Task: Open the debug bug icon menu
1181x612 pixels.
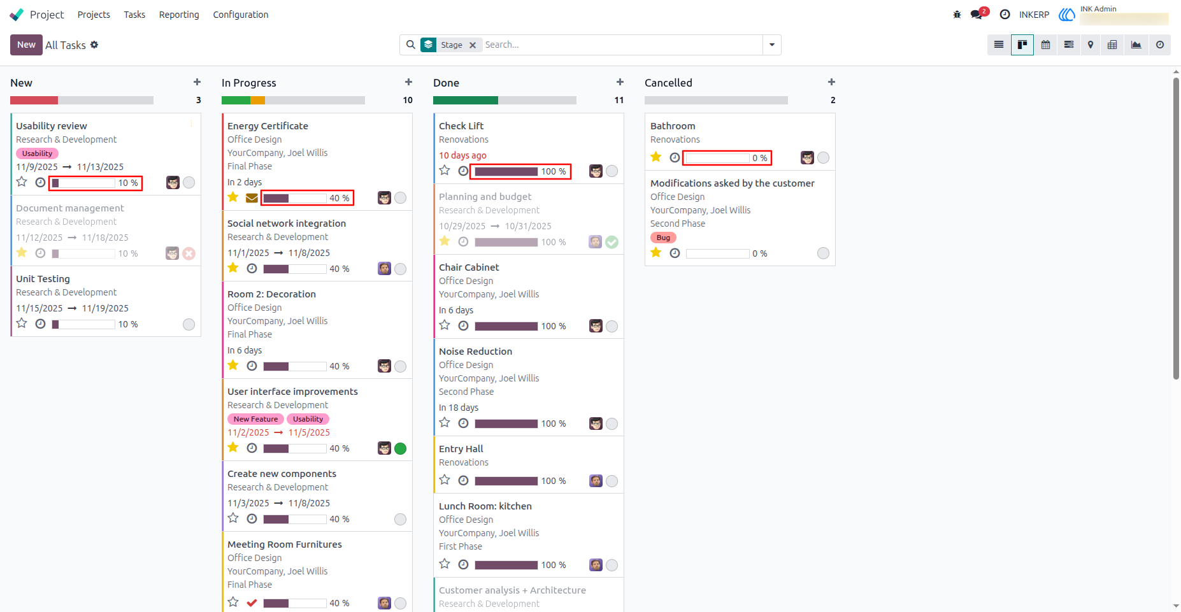Action: tap(957, 15)
